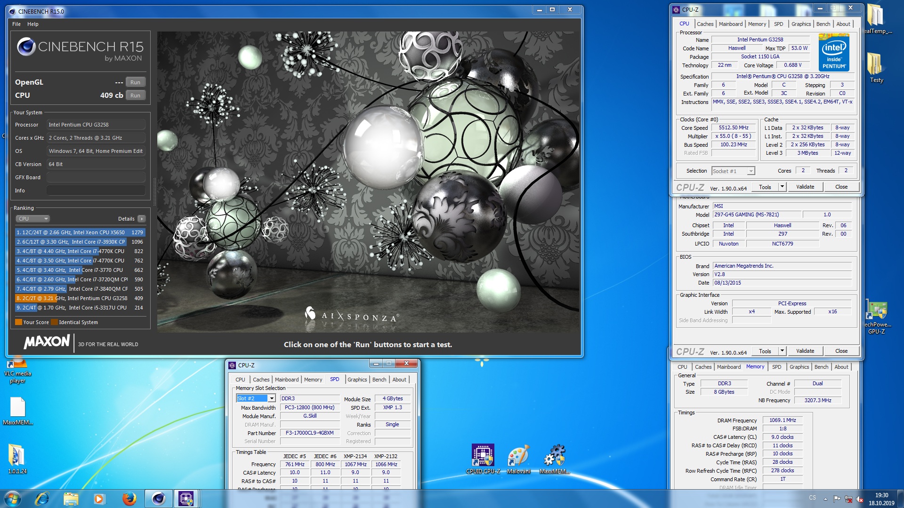Click Close in processor CPU-Z window

pos(841,187)
